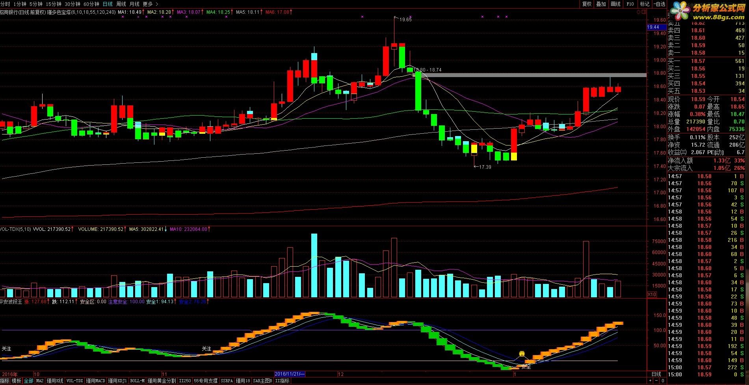Image resolution: width=749 pixels, height=385 pixels.
Task: Click the 招商银行 chart title text
Action: click(9, 12)
